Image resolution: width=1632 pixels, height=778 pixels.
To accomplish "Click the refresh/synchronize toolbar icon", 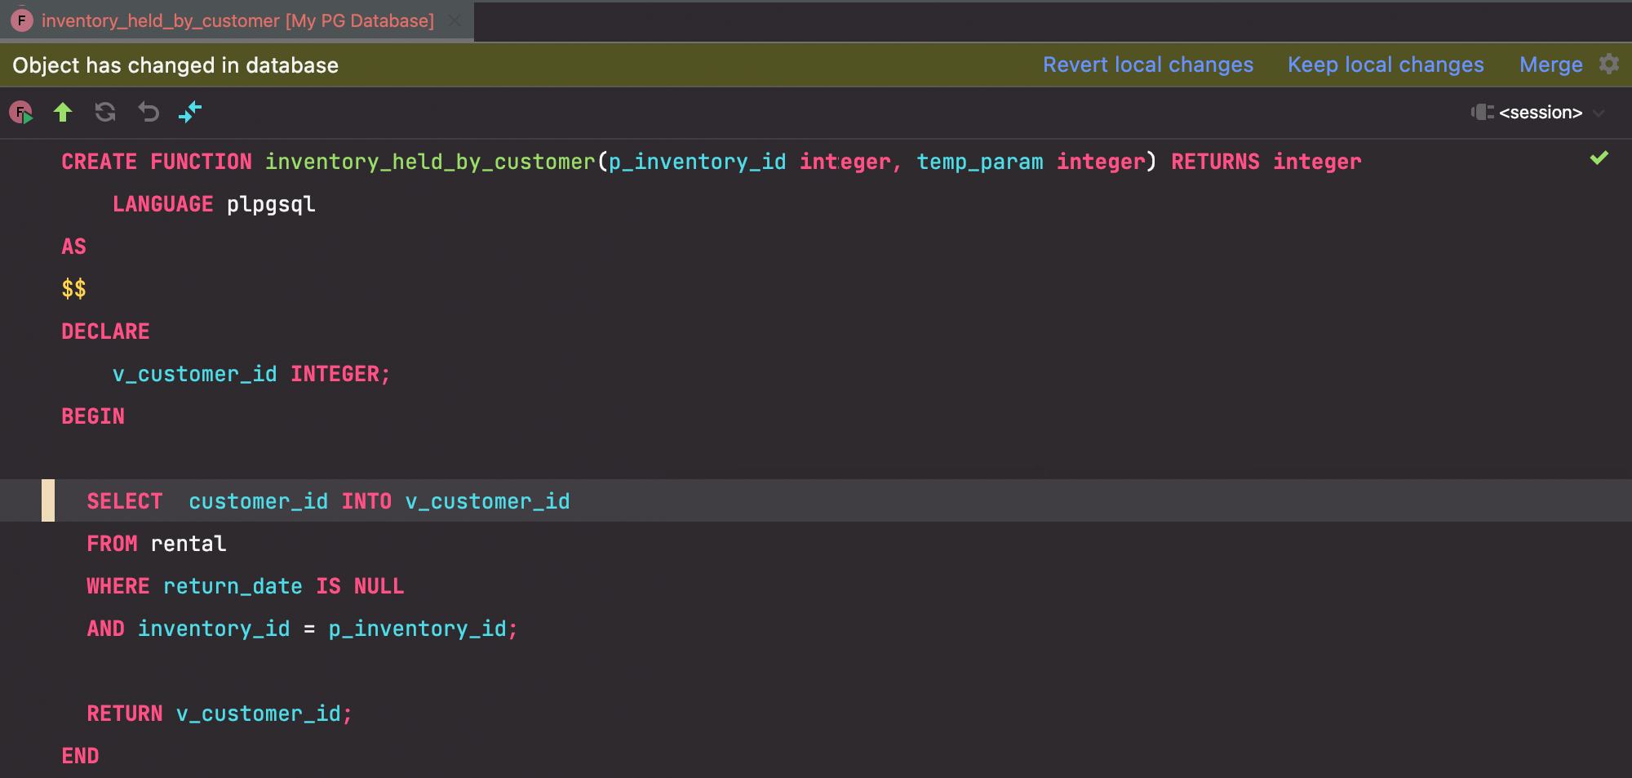I will tap(105, 113).
